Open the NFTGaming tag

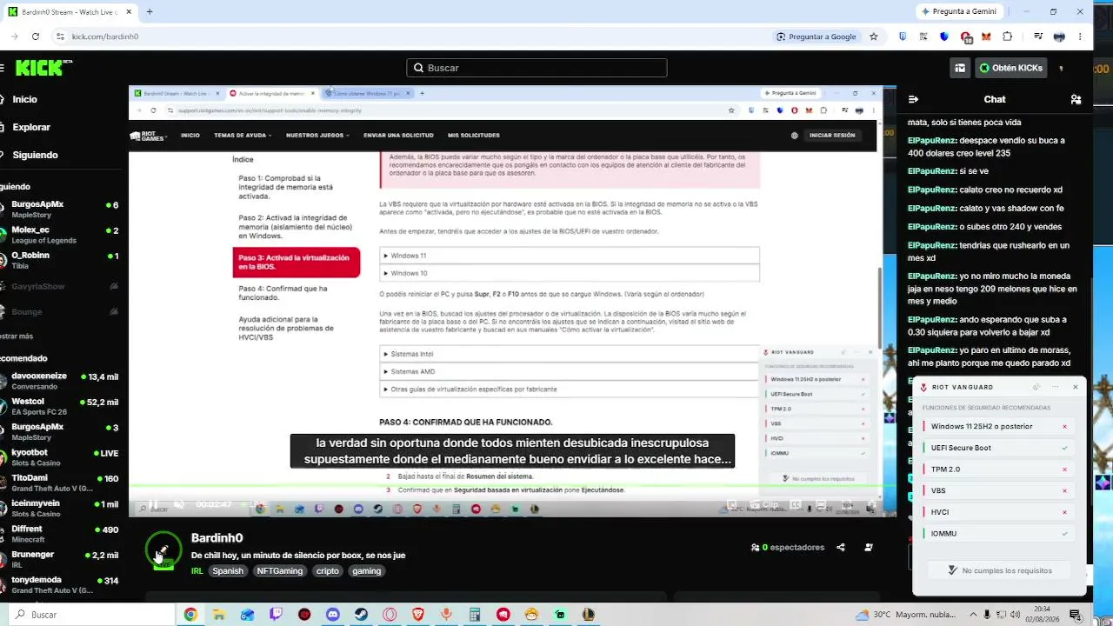[280, 571]
